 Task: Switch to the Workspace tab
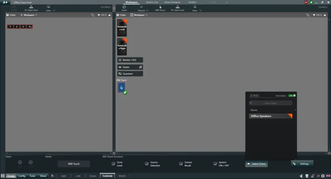point(131,2)
